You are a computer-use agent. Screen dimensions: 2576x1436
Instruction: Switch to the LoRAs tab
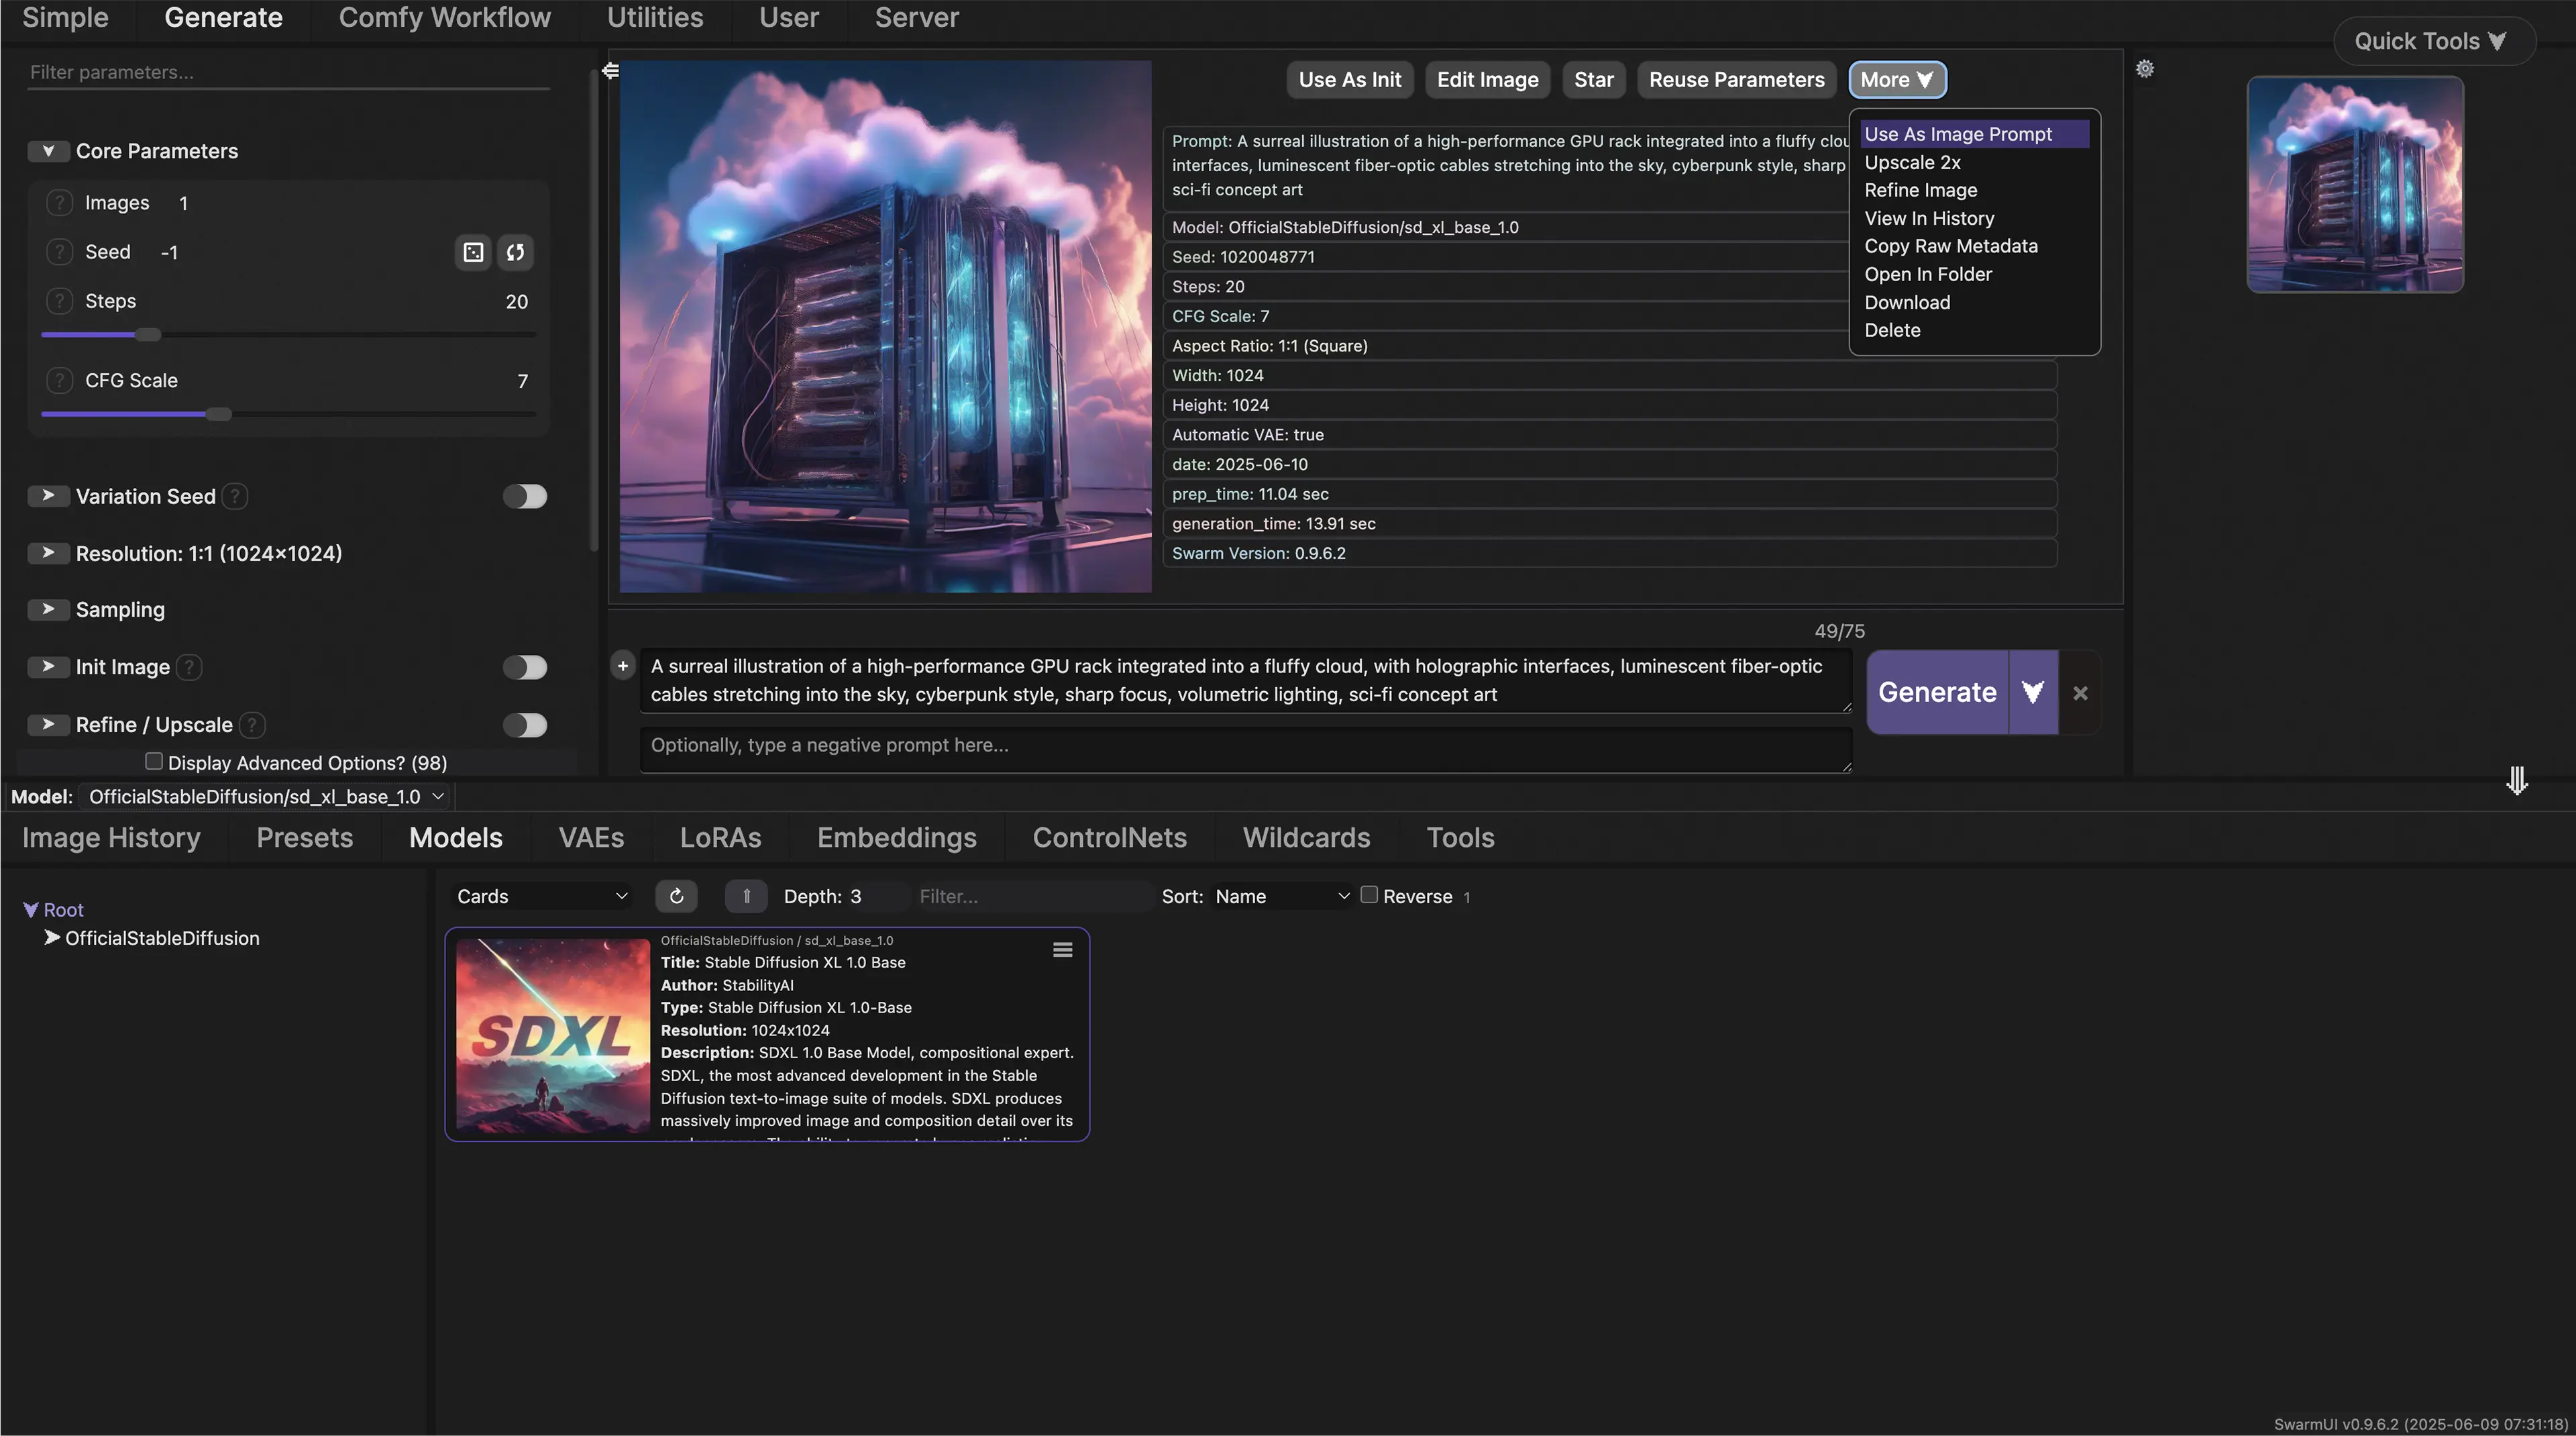tap(720, 838)
